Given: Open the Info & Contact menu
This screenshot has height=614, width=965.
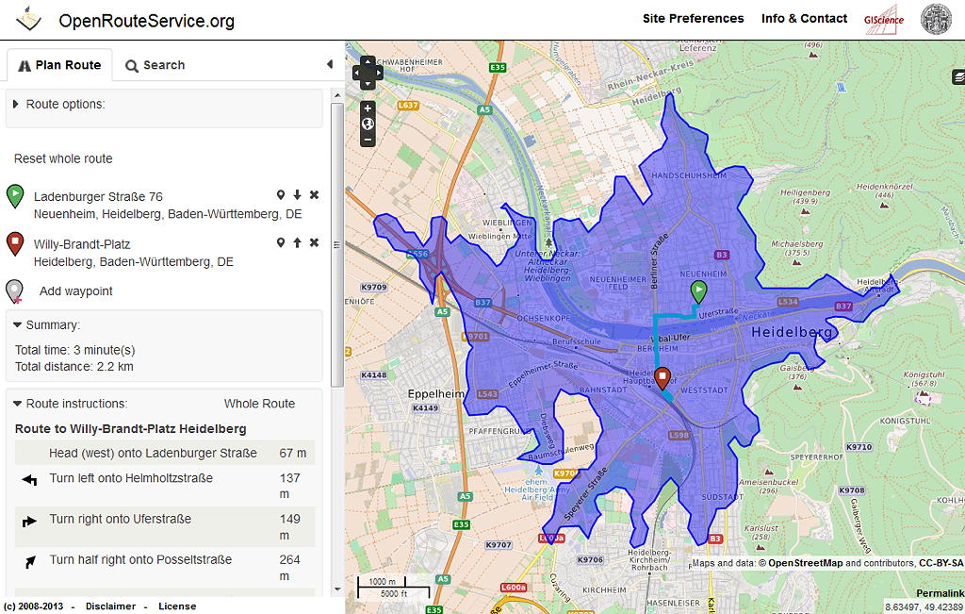Looking at the screenshot, I should 805,19.
